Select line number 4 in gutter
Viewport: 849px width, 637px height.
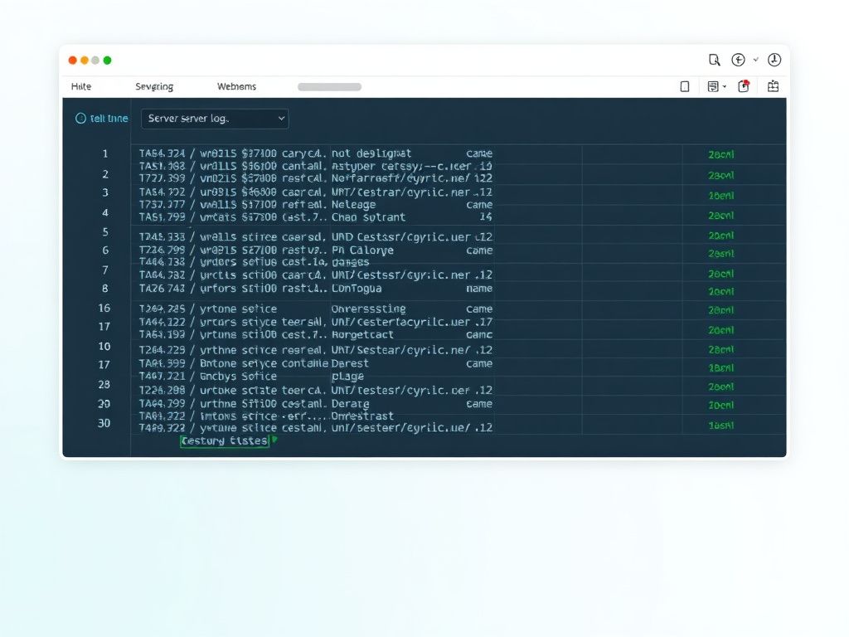[105, 213]
